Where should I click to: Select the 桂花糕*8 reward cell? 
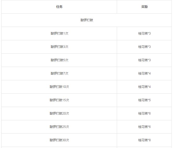144,140
